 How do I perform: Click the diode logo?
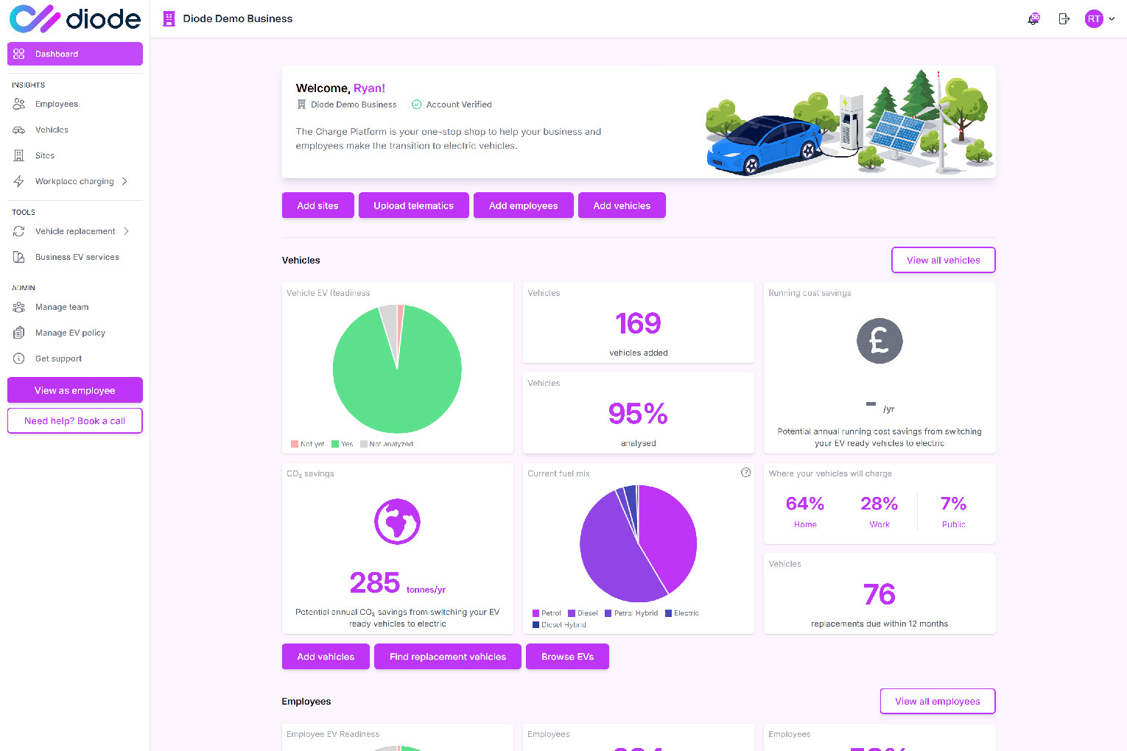pyautogui.click(x=74, y=18)
